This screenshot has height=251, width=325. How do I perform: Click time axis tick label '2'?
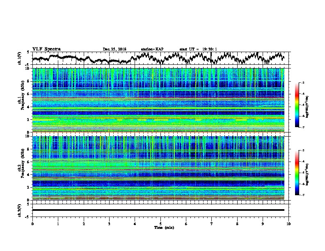pos(84,224)
